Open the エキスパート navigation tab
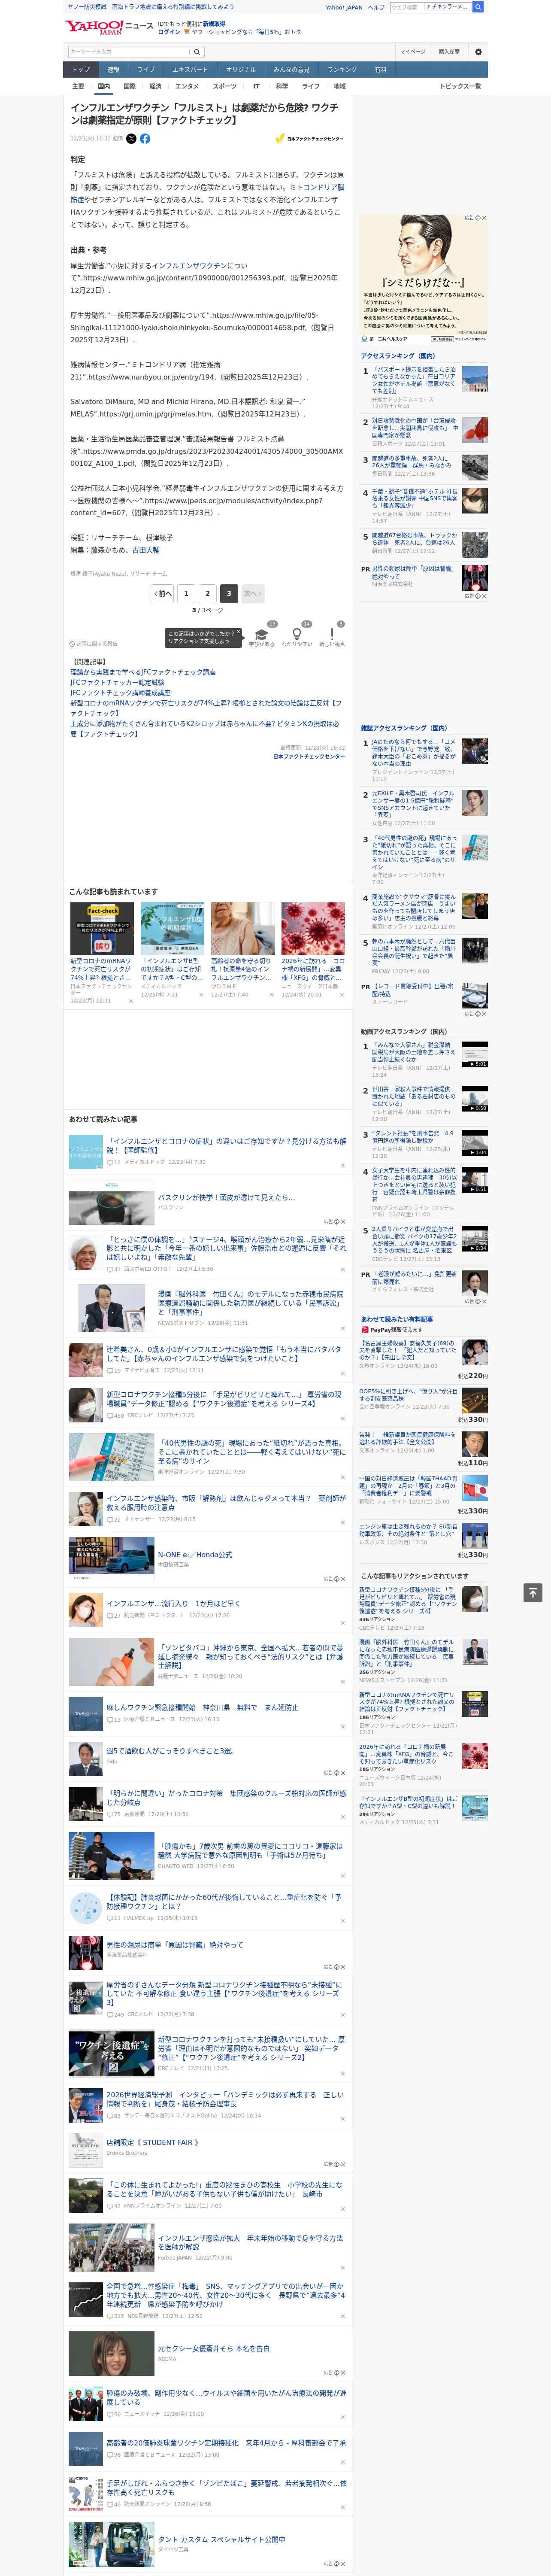This screenshot has height=2576, width=551. [190, 70]
